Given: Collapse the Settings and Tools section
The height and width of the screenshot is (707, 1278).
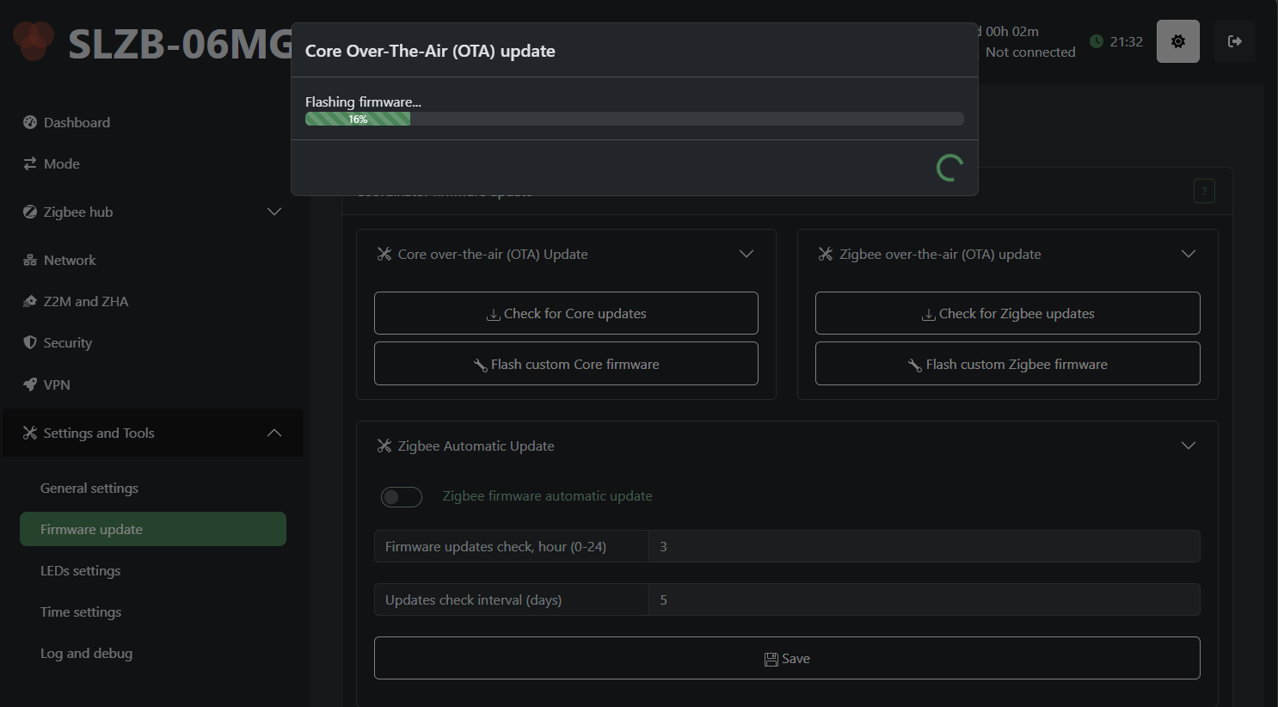Looking at the screenshot, I should [x=273, y=433].
